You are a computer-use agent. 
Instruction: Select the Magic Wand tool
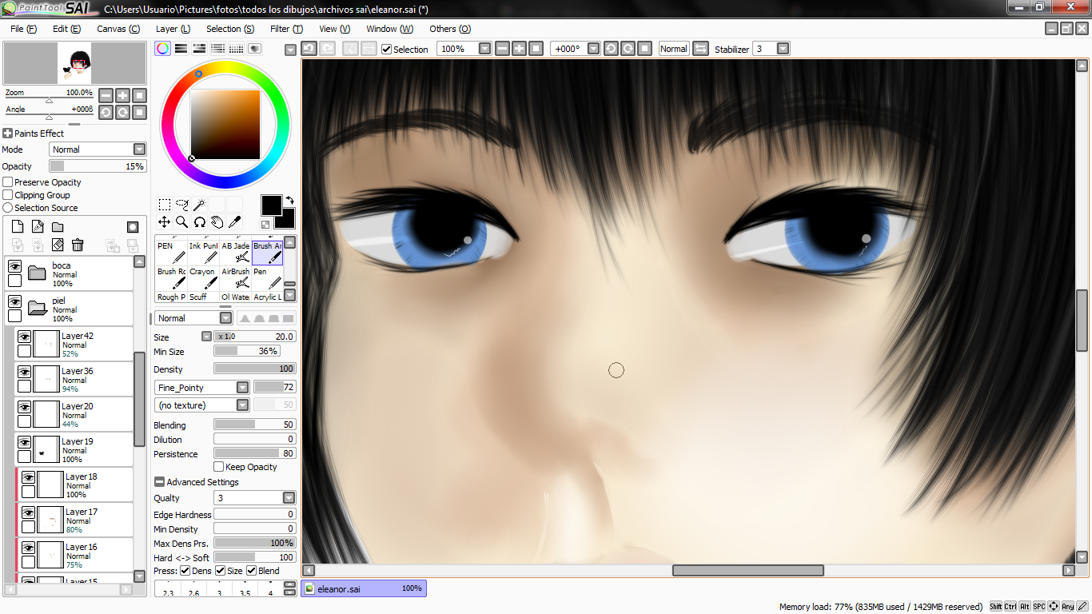(200, 205)
